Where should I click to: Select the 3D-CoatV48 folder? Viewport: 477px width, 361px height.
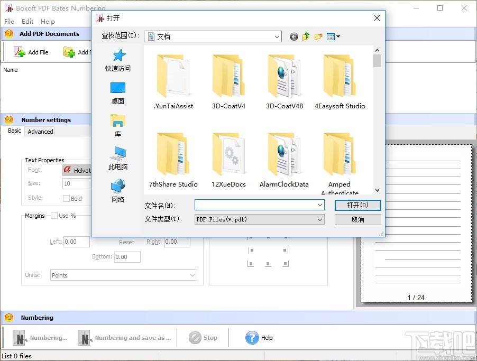pyautogui.click(x=284, y=82)
